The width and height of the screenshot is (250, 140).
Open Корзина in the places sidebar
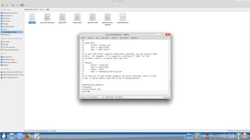pyautogui.click(x=6, y=35)
